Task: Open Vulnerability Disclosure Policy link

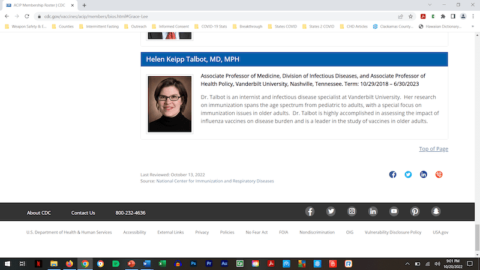Action: pos(393,232)
